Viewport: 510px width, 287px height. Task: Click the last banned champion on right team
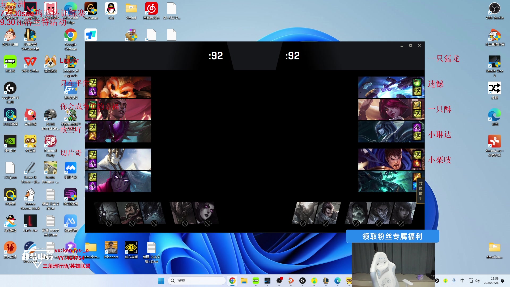point(403,213)
